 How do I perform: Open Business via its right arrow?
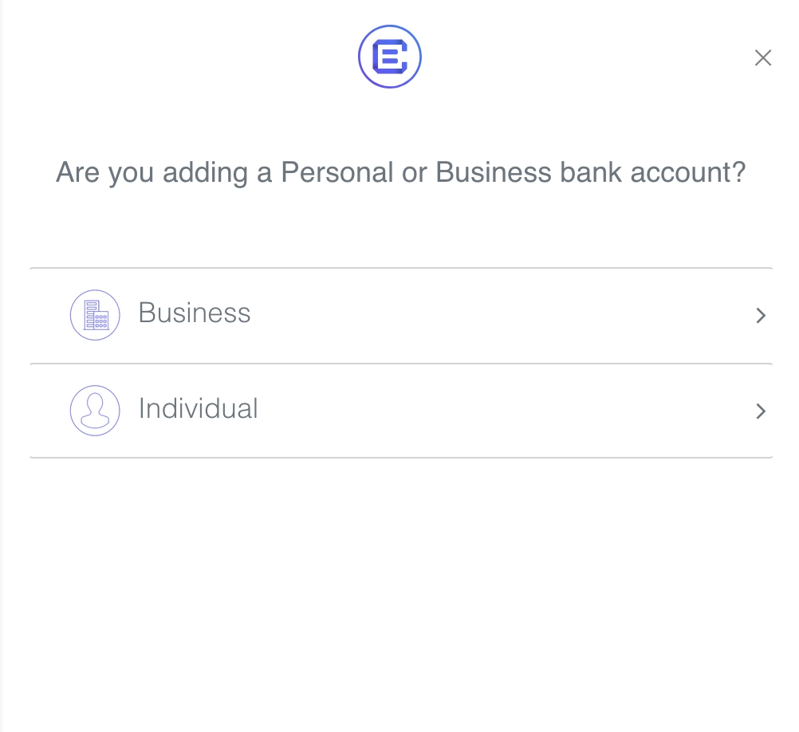[x=761, y=316]
